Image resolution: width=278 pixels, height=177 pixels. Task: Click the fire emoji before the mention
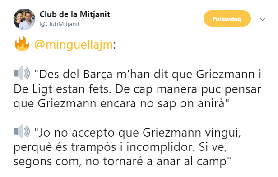point(22,44)
